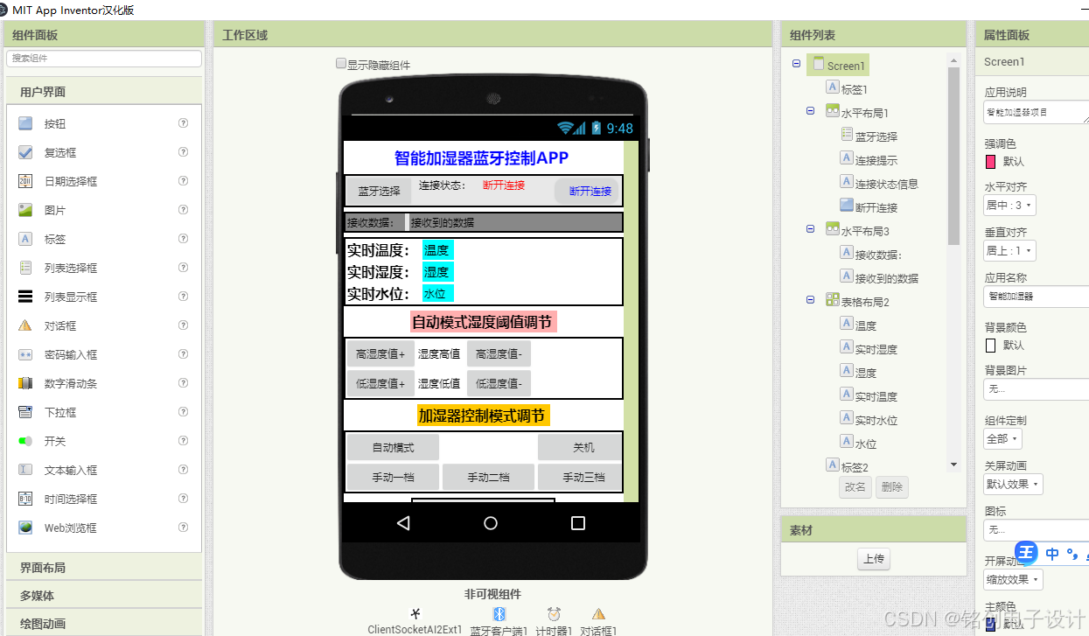Select the 开关 switch component icon

[25, 441]
